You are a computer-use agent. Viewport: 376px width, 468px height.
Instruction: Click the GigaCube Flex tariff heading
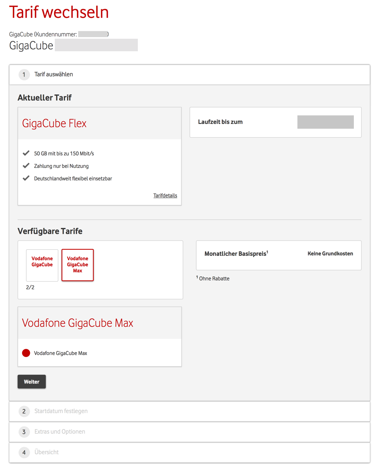(x=54, y=123)
